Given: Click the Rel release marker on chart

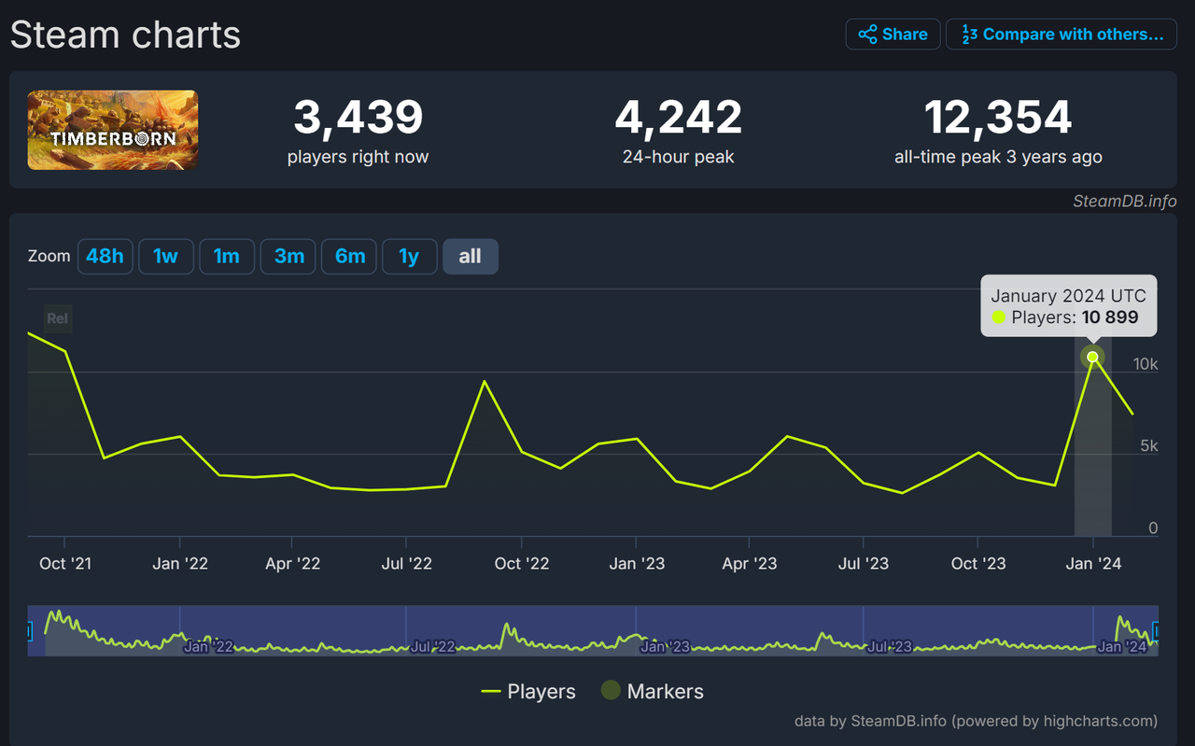Looking at the screenshot, I should tap(57, 318).
